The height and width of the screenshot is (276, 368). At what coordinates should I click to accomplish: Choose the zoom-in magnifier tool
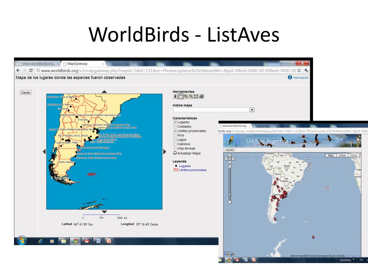186,96
